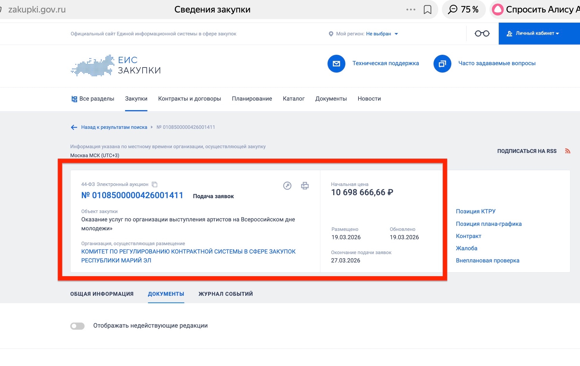Switch to Журнал событий tab
This screenshot has width=580, height=366.
[225, 294]
